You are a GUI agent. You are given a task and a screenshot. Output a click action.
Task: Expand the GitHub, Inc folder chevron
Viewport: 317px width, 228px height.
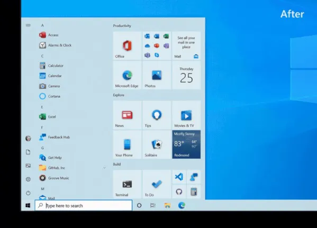pyautogui.click(x=105, y=168)
